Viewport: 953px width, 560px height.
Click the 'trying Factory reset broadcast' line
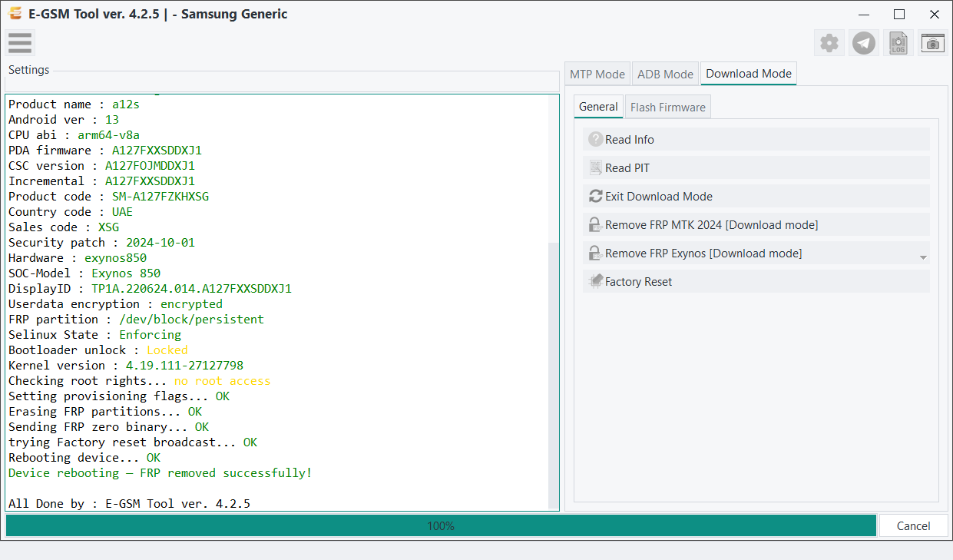pyautogui.click(x=133, y=442)
